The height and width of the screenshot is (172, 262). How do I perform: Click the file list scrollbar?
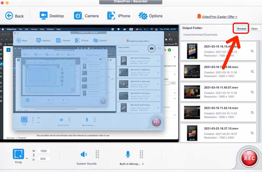[260, 91]
